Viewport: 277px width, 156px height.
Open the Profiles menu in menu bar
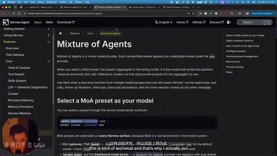coord(63,2)
